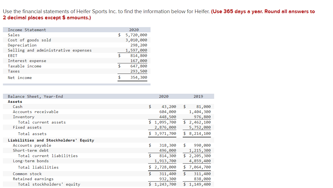The height and width of the screenshot is (188, 333).
Task: Select the Cost of goods sold label
Action: click(30, 40)
